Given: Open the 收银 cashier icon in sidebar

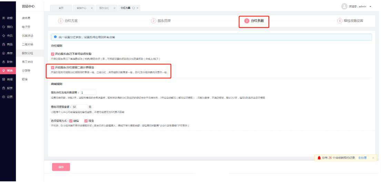Looking at the screenshot, I should tap(4, 18).
